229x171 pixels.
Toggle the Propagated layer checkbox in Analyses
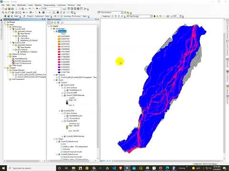[59, 77]
